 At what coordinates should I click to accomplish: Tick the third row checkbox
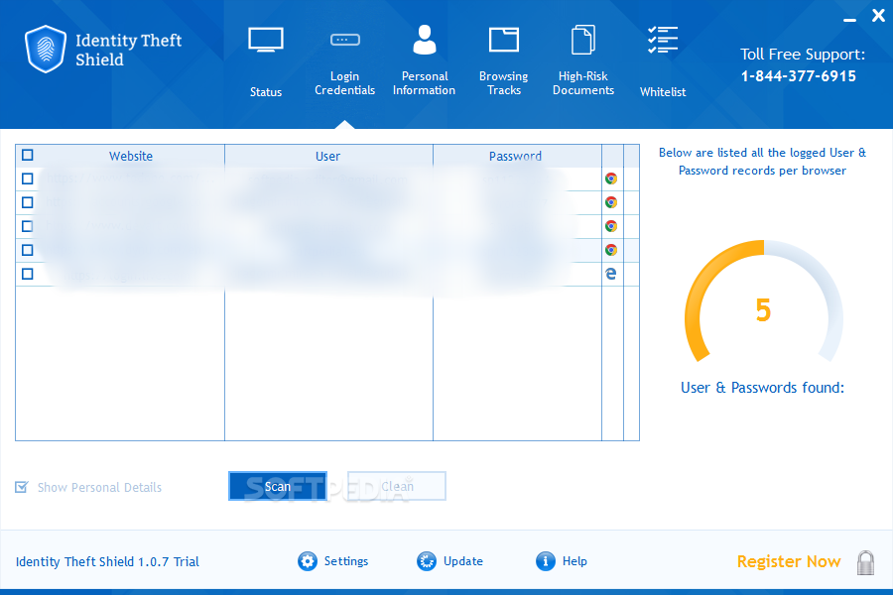click(28, 227)
